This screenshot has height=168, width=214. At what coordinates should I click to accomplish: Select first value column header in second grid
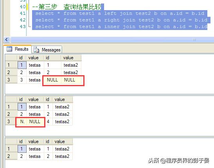click(35, 99)
